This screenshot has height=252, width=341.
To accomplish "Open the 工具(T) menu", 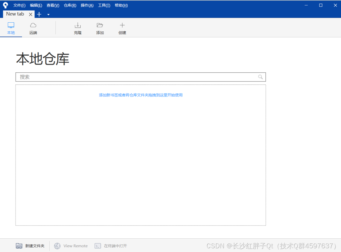I will click(x=104, y=5).
